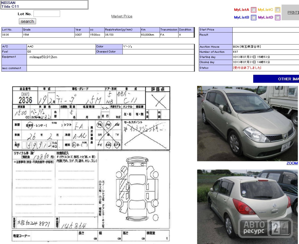Select auction house value BCN
299x244 pixels.
pos(247,47)
